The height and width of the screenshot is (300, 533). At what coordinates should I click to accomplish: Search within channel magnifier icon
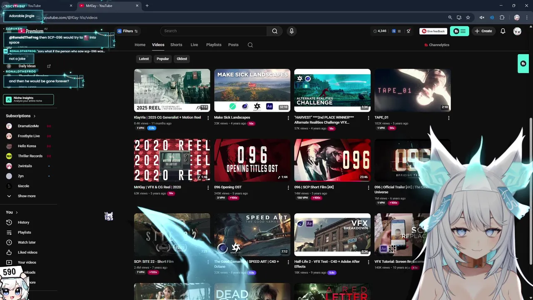click(x=250, y=45)
